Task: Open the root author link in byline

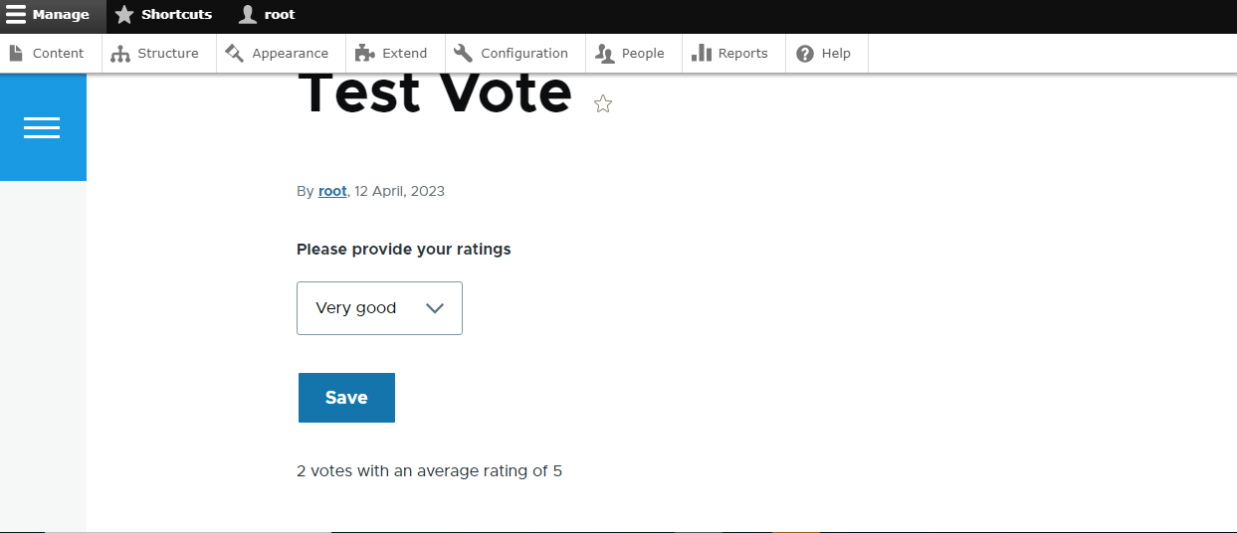Action: 332,191
